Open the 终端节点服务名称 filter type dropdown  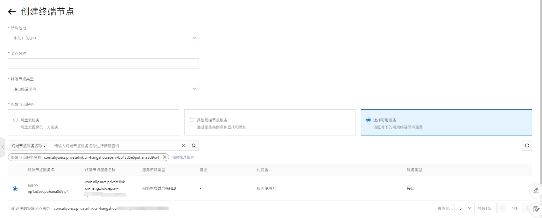click(x=28, y=146)
